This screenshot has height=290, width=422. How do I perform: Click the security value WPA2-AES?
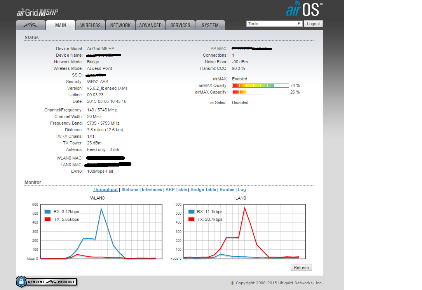[x=98, y=82]
